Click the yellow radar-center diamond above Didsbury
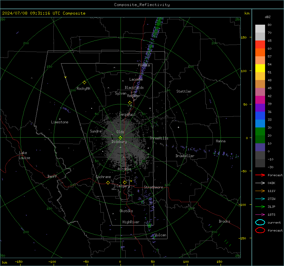Viewport: 284px width, 266px height. [120, 138]
